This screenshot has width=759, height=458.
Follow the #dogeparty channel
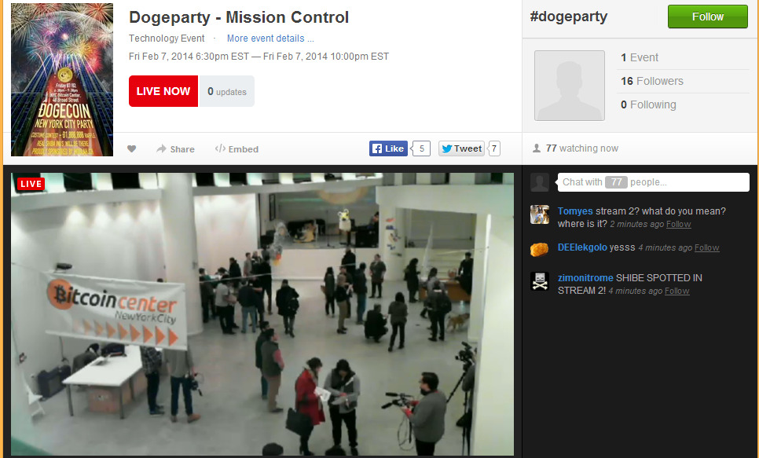(708, 16)
